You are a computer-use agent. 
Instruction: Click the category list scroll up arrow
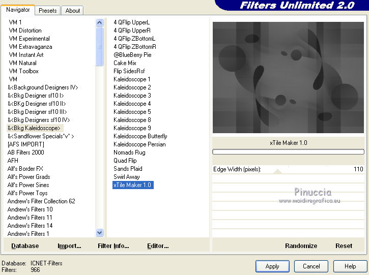pyautogui.click(x=100, y=22)
